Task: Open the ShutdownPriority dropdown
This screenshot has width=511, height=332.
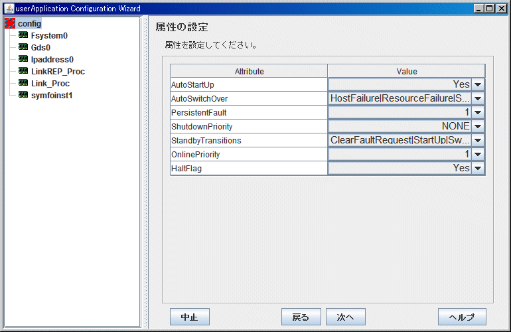Action: click(x=478, y=127)
